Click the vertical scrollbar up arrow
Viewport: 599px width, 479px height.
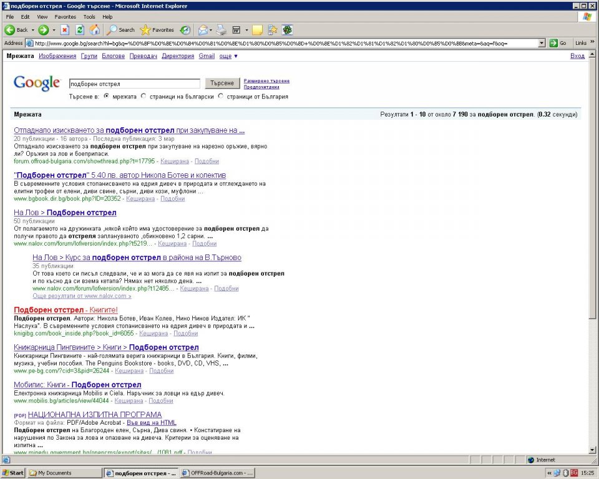tap(592, 54)
